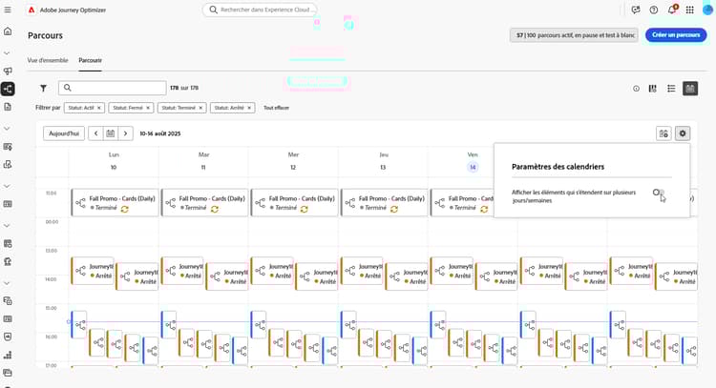Remove the Statut: Actif filter chip
Viewport: 716px width, 388px height.
(x=98, y=108)
